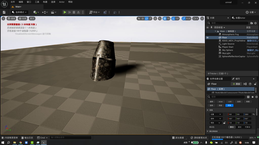Click the Details panel search field

pyautogui.click(x=226, y=97)
